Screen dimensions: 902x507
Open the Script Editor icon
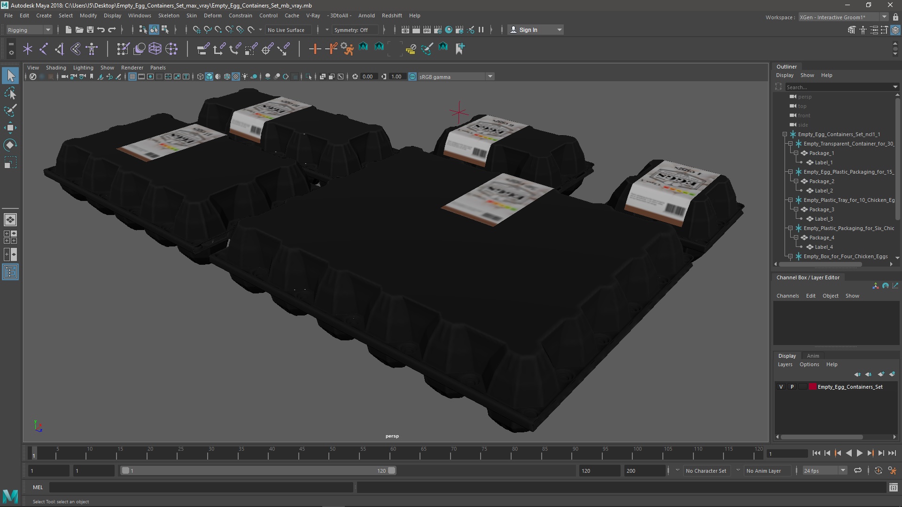[x=893, y=487]
